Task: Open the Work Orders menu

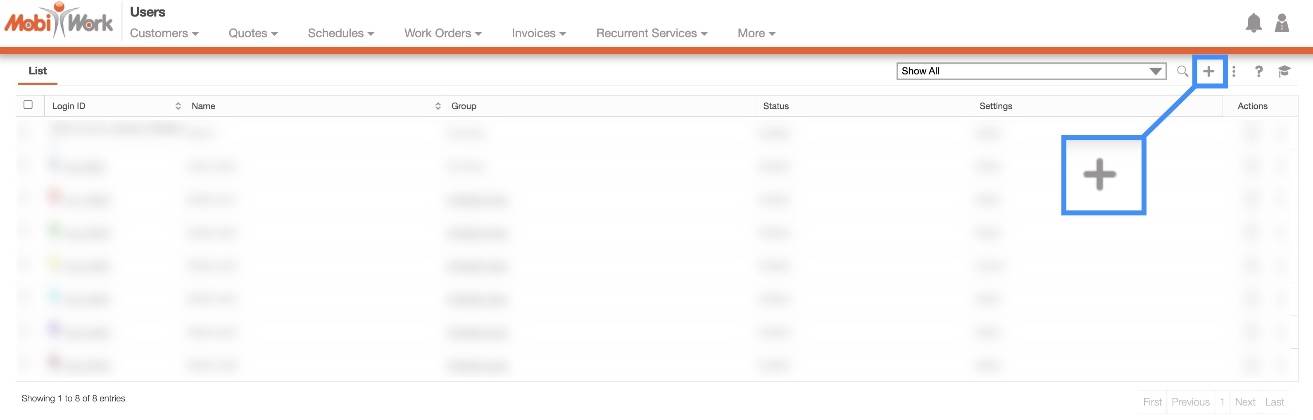Action: 442,33
